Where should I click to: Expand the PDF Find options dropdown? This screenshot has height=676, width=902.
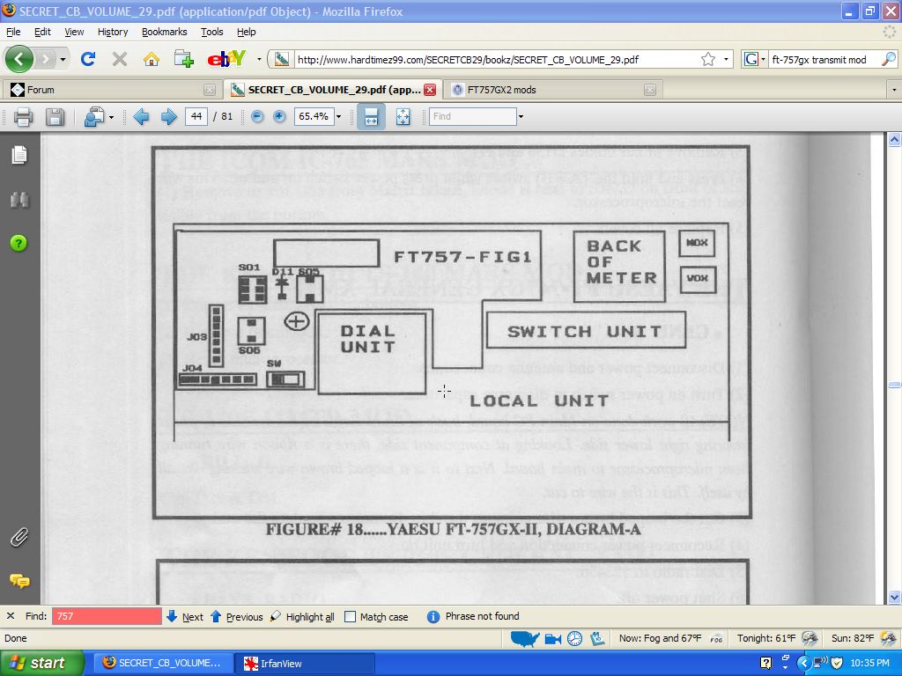click(x=521, y=117)
